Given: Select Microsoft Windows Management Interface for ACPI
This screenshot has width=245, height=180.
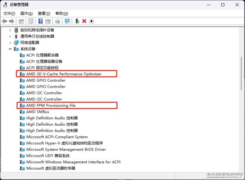Looking at the screenshot, I should [73, 162].
